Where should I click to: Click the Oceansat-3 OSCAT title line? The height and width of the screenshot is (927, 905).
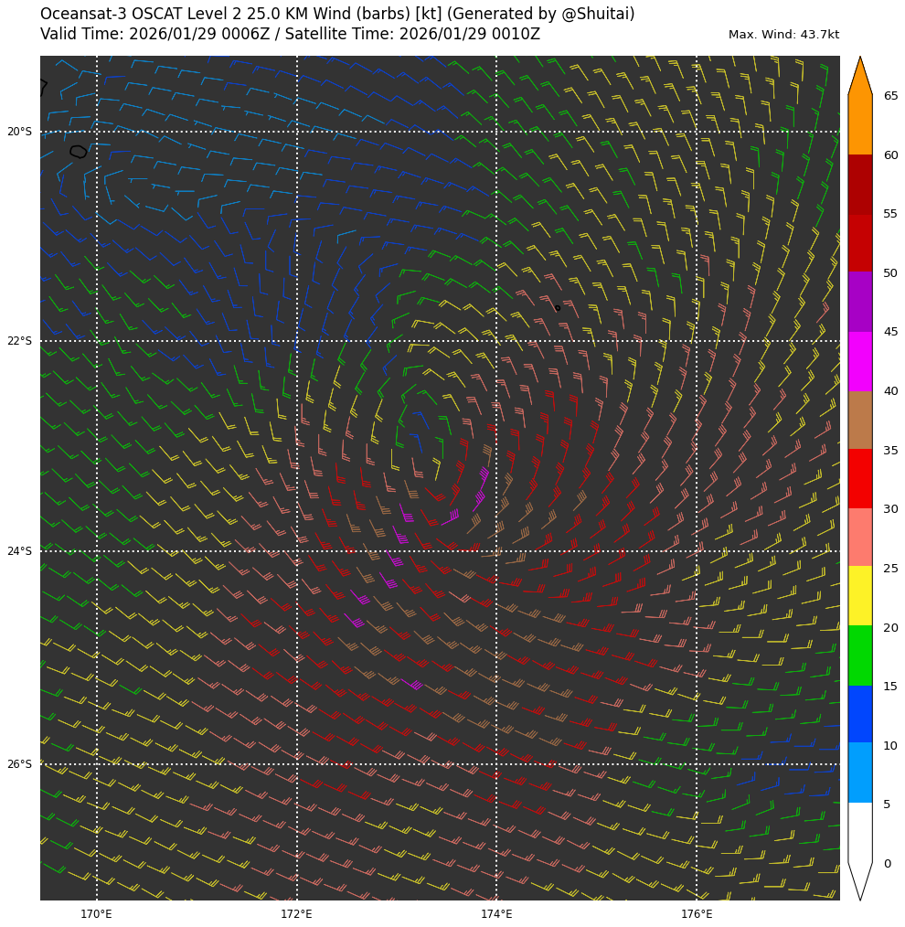(x=337, y=15)
